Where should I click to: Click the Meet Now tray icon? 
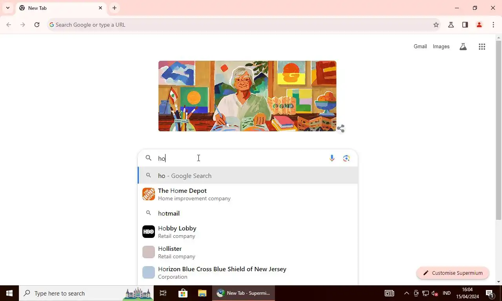[416, 293]
